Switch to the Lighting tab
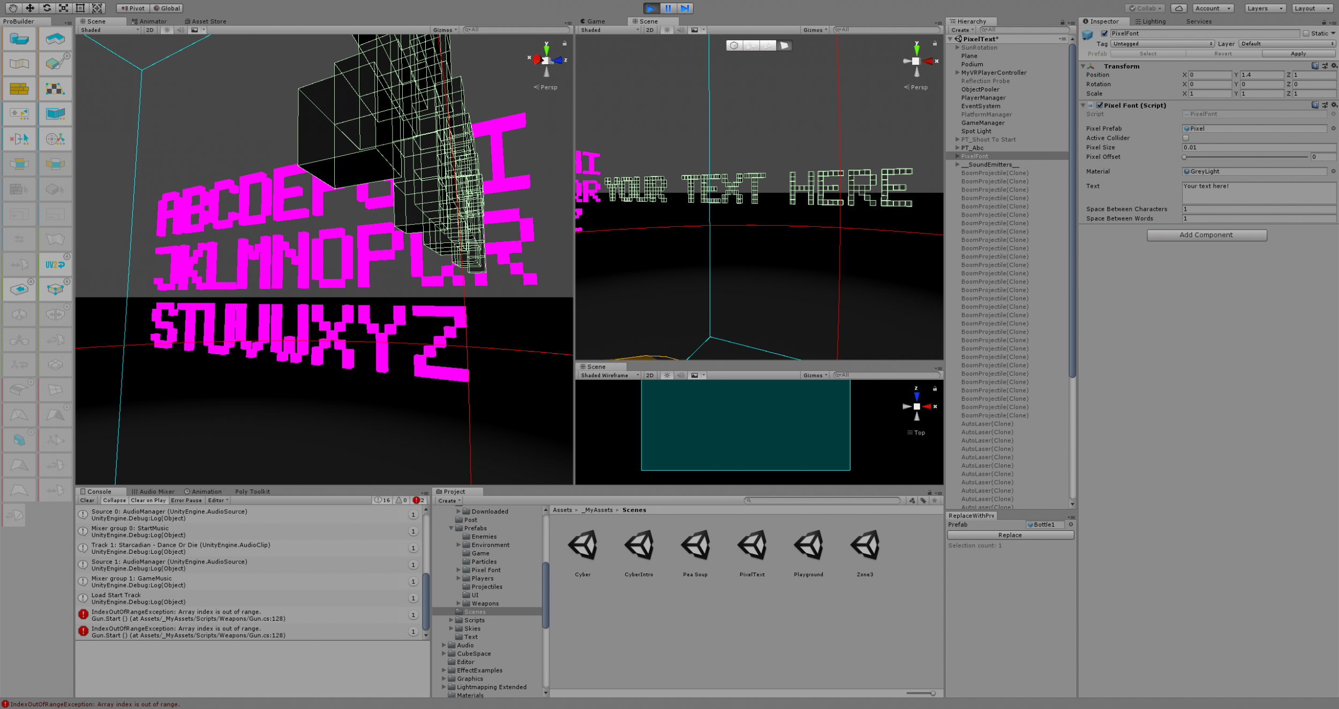The image size is (1339, 709). click(x=1150, y=21)
